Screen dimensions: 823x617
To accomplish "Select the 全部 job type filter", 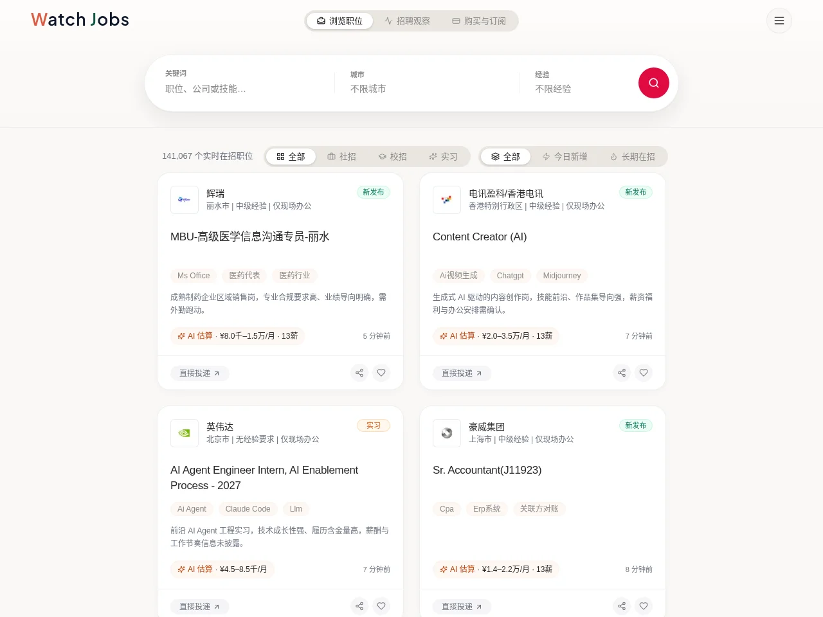I will [291, 157].
